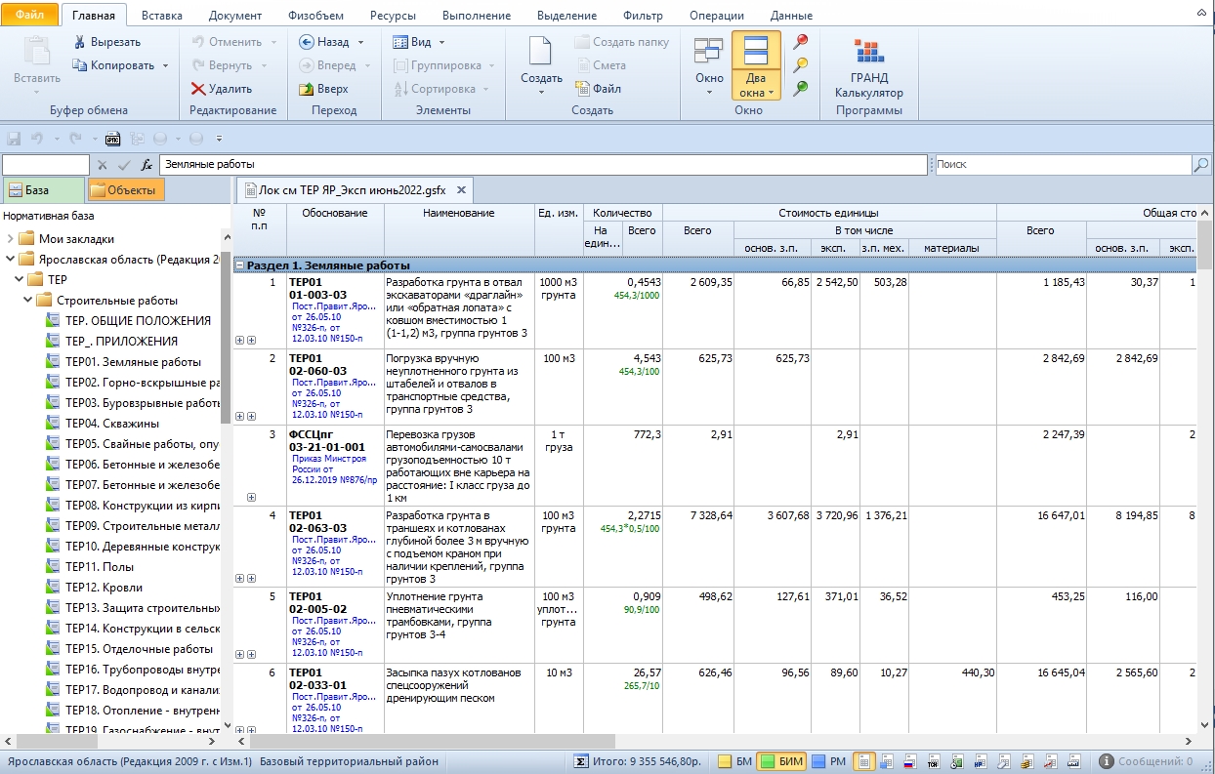
Task: Select the cell ТЕР01 02-060-03
Action: coord(335,387)
